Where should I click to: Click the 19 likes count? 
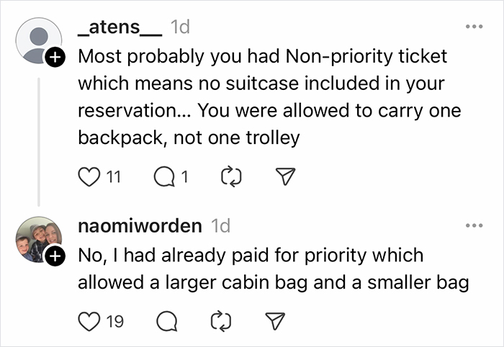[x=114, y=322]
